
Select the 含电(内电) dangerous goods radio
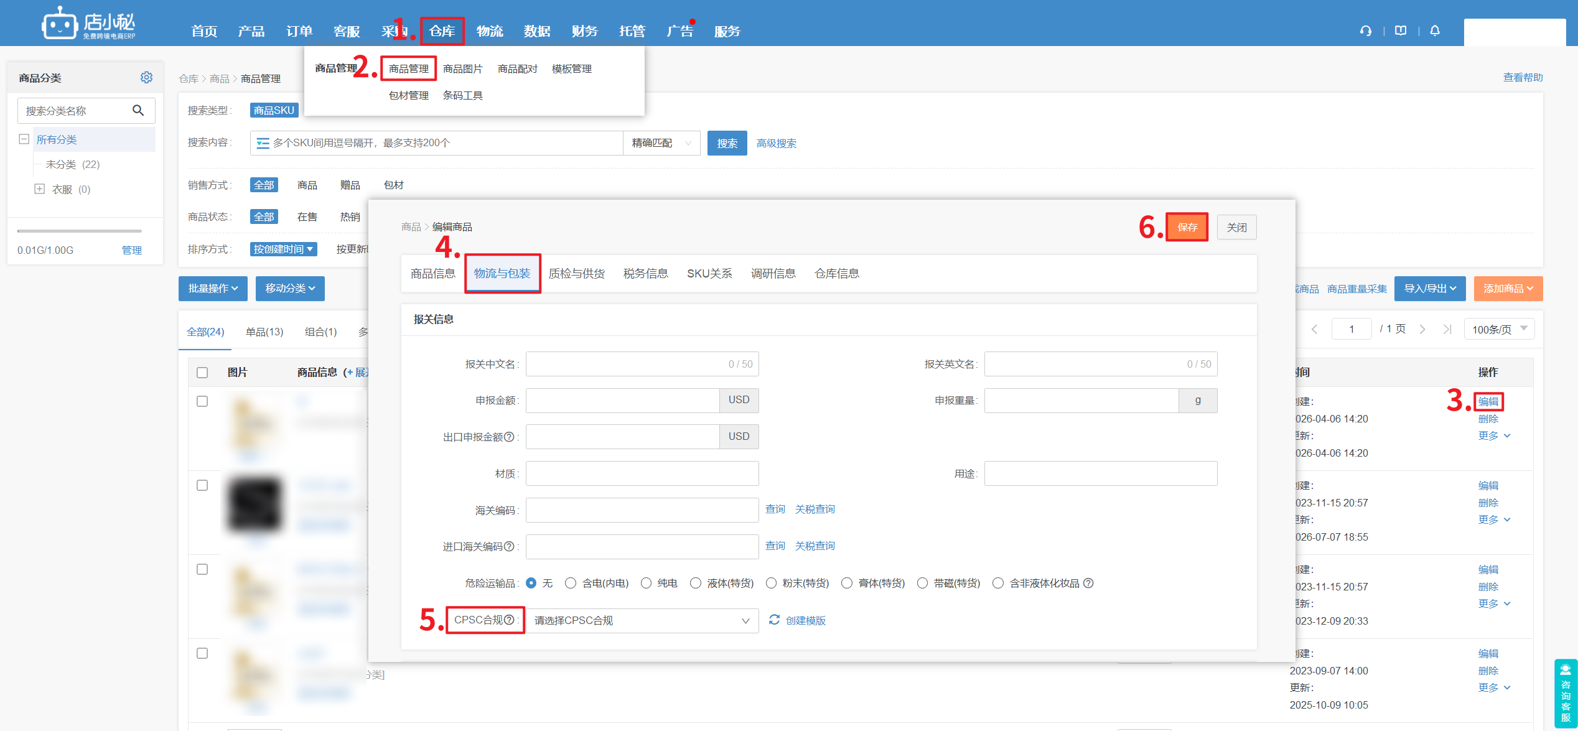tap(570, 583)
